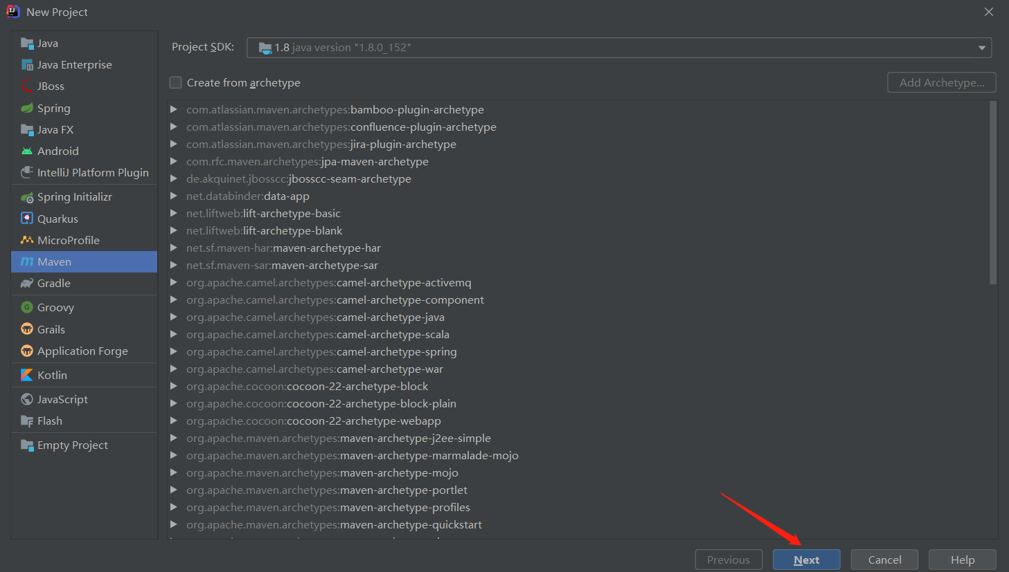Viewport: 1009px width, 572px height.
Task: Select maven-archetype-portlet row
Action: coord(578,490)
